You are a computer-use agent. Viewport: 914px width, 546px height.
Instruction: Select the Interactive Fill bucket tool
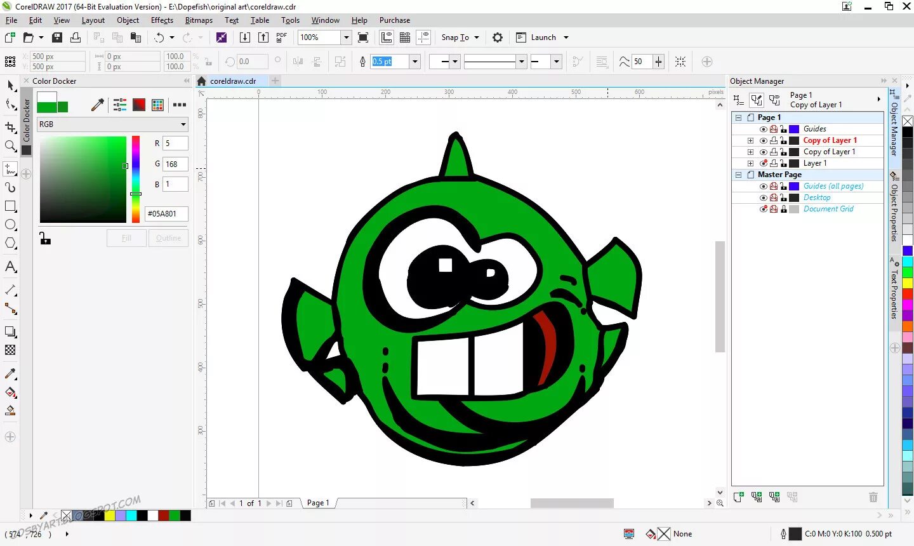[x=10, y=392]
